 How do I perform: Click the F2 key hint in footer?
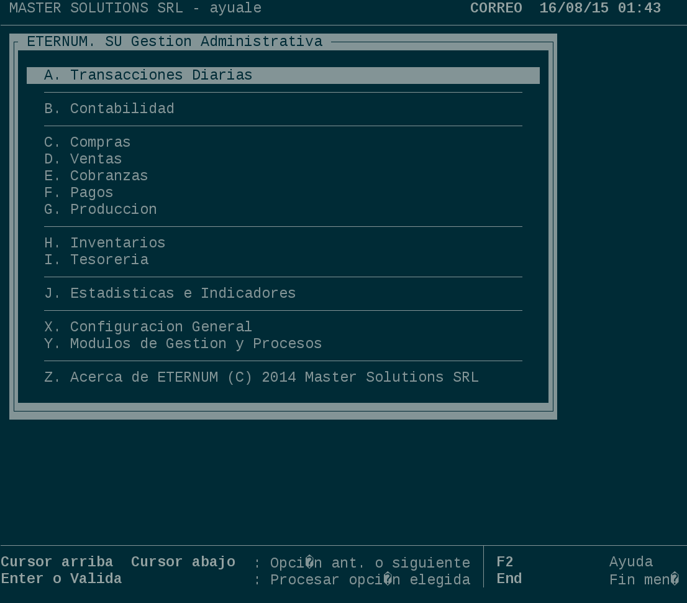click(505, 562)
